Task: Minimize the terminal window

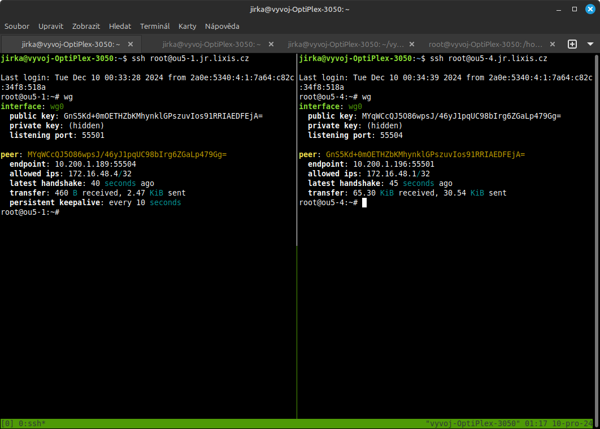Action: pyautogui.click(x=559, y=9)
